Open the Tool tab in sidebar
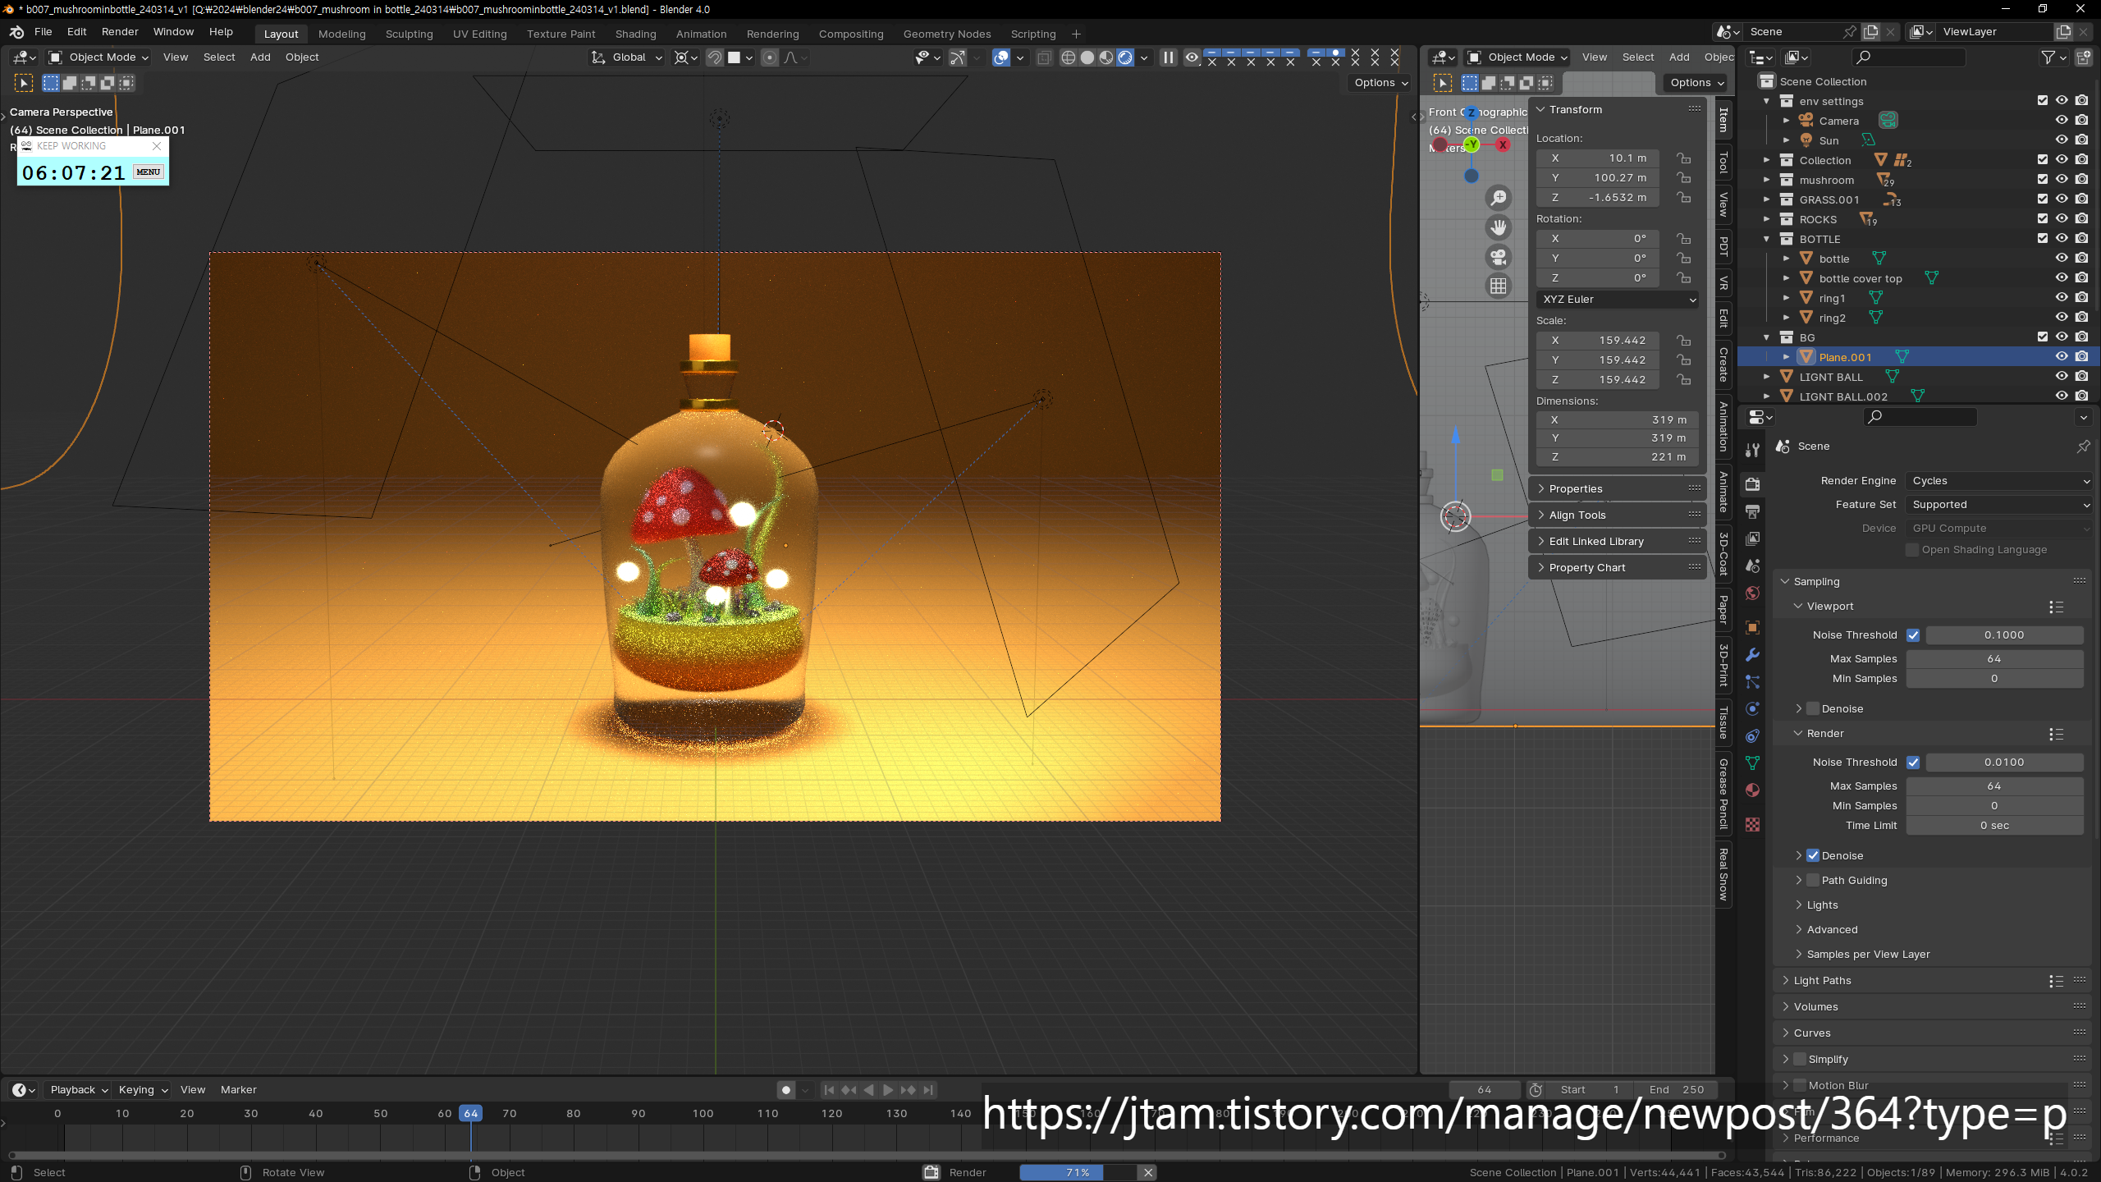 pyautogui.click(x=1723, y=163)
